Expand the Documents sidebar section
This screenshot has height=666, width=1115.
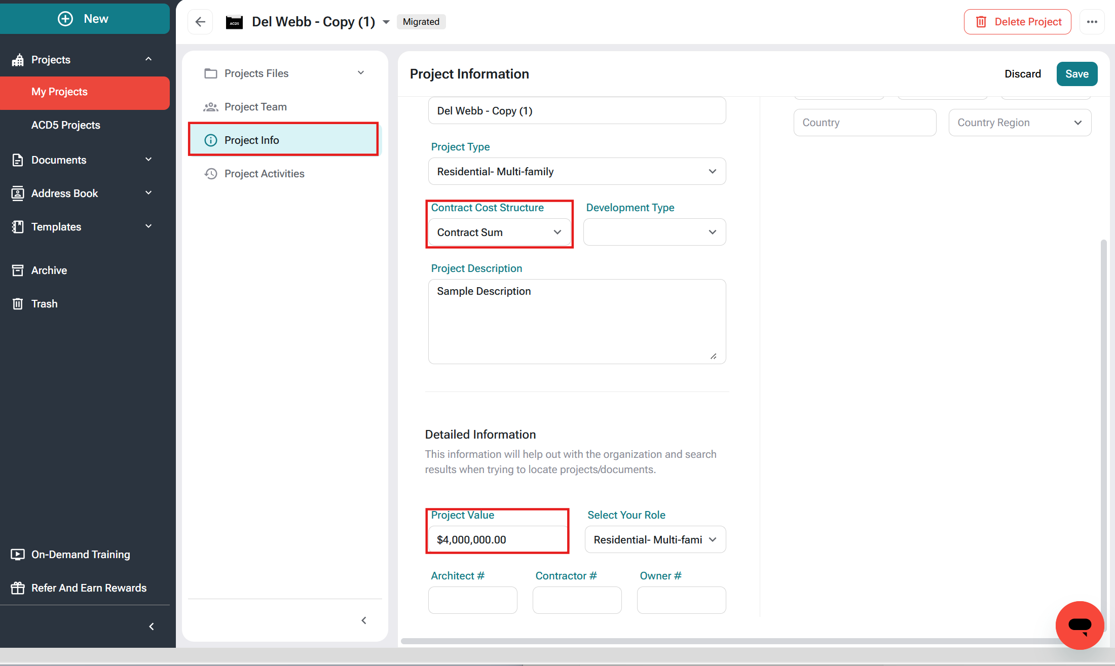tap(148, 160)
